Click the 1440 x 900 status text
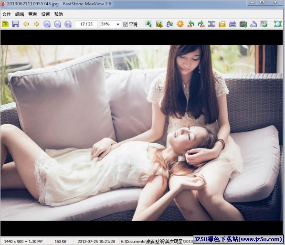The image size is (285, 245). pyautogui.click(x=23, y=242)
